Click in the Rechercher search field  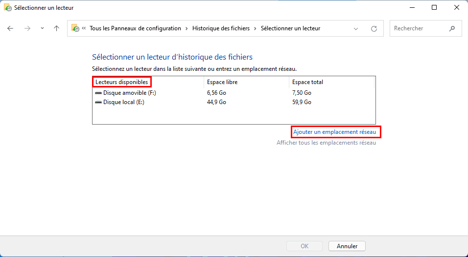(419, 28)
